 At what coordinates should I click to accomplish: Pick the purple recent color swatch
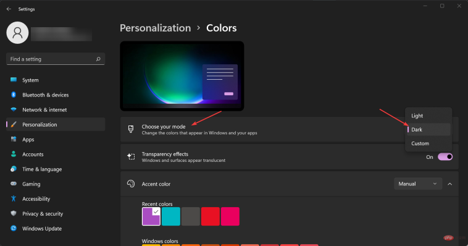point(151,216)
